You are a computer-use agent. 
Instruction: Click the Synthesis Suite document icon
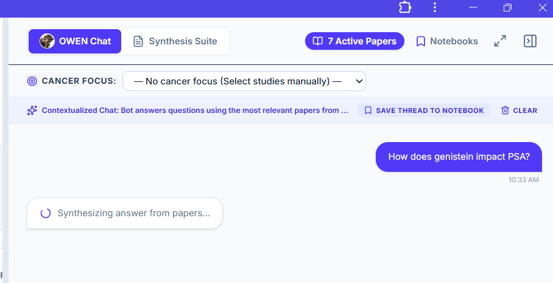click(x=138, y=41)
